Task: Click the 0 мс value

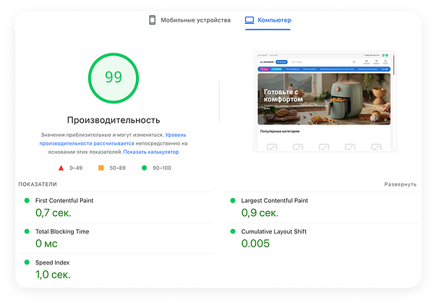Action: pyautogui.click(x=46, y=244)
